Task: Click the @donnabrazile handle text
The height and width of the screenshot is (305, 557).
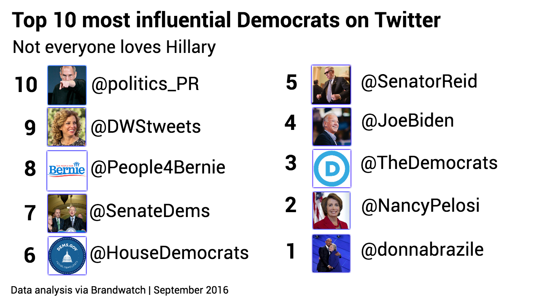Action: point(422,249)
